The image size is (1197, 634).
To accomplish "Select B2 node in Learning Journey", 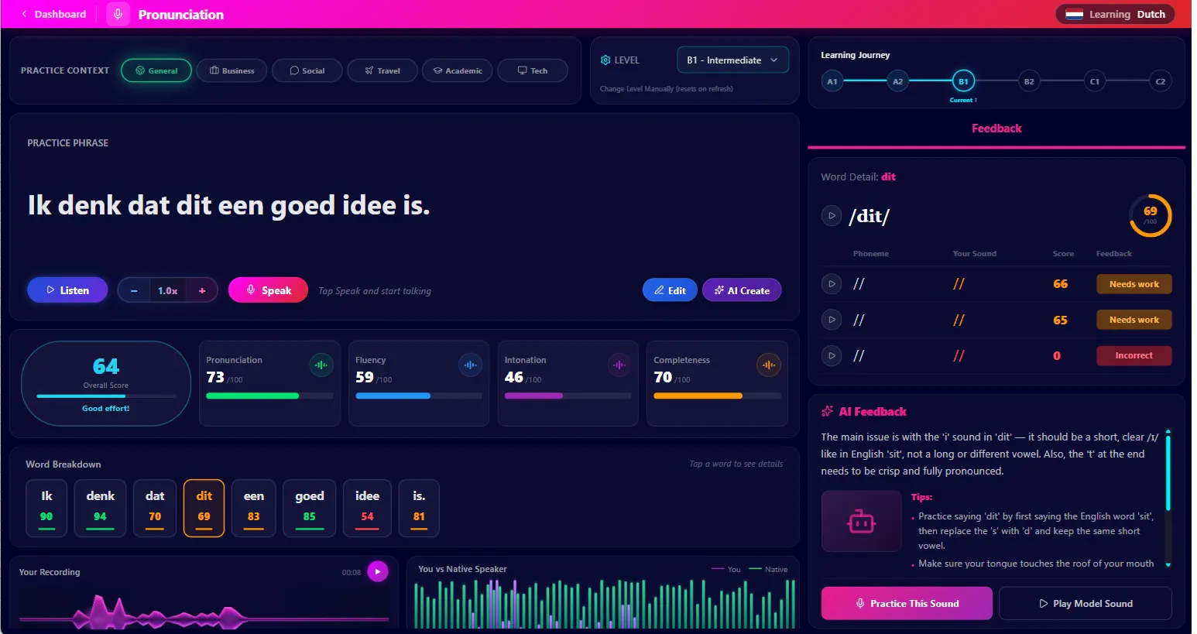I will 1029,81.
